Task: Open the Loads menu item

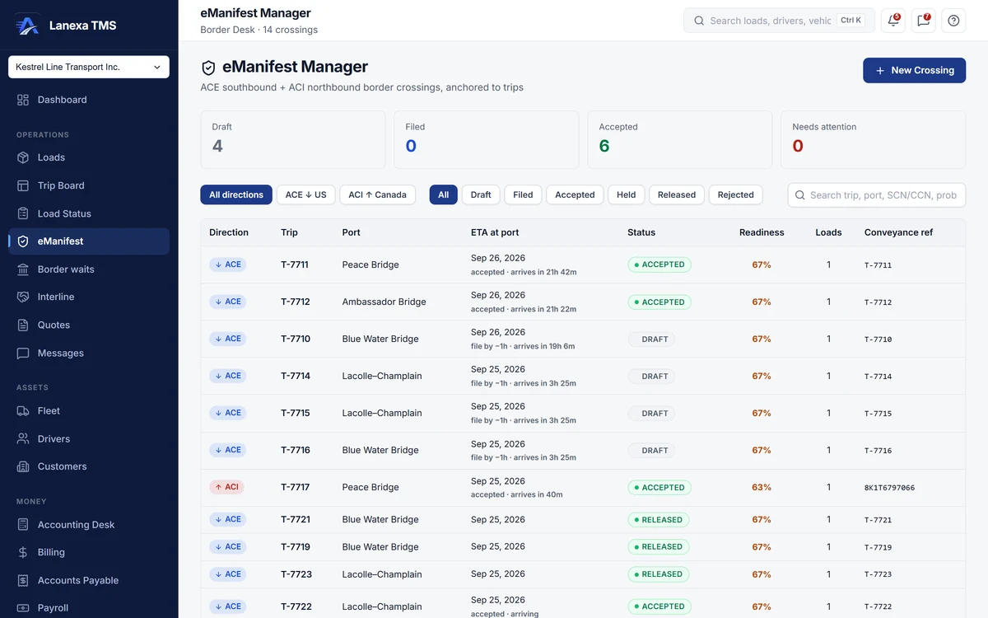Action: coord(89,157)
